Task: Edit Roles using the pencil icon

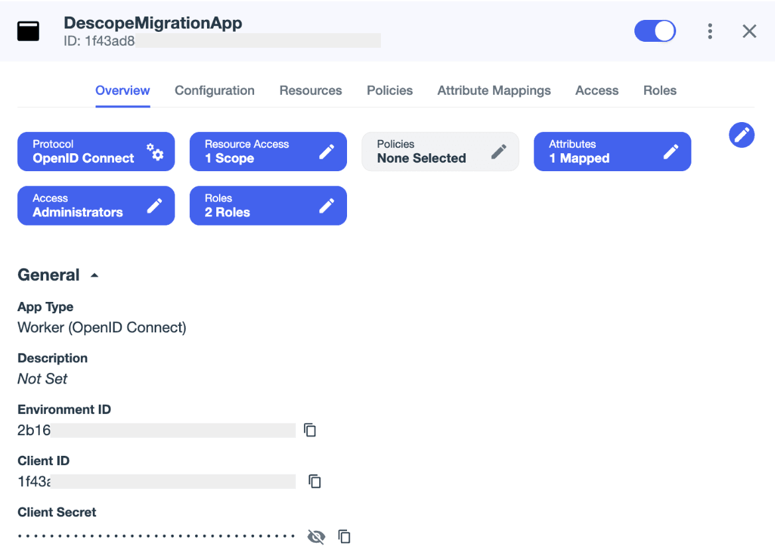Action: (326, 206)
